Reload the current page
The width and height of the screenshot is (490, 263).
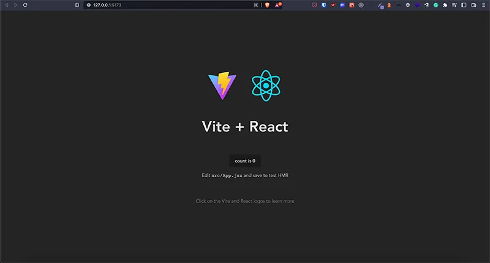(x=25, y=5)
